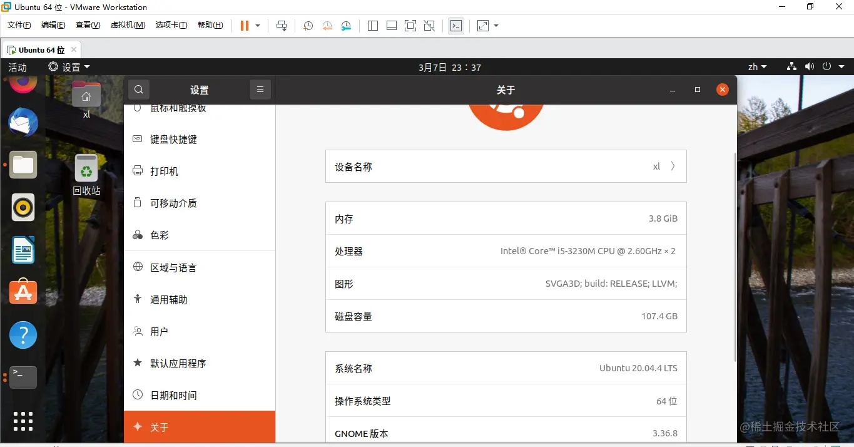854x447 pixels.
Task: Send Ctrl+Alt+Del to the virtual machine
Action: [x=282, y=26]
